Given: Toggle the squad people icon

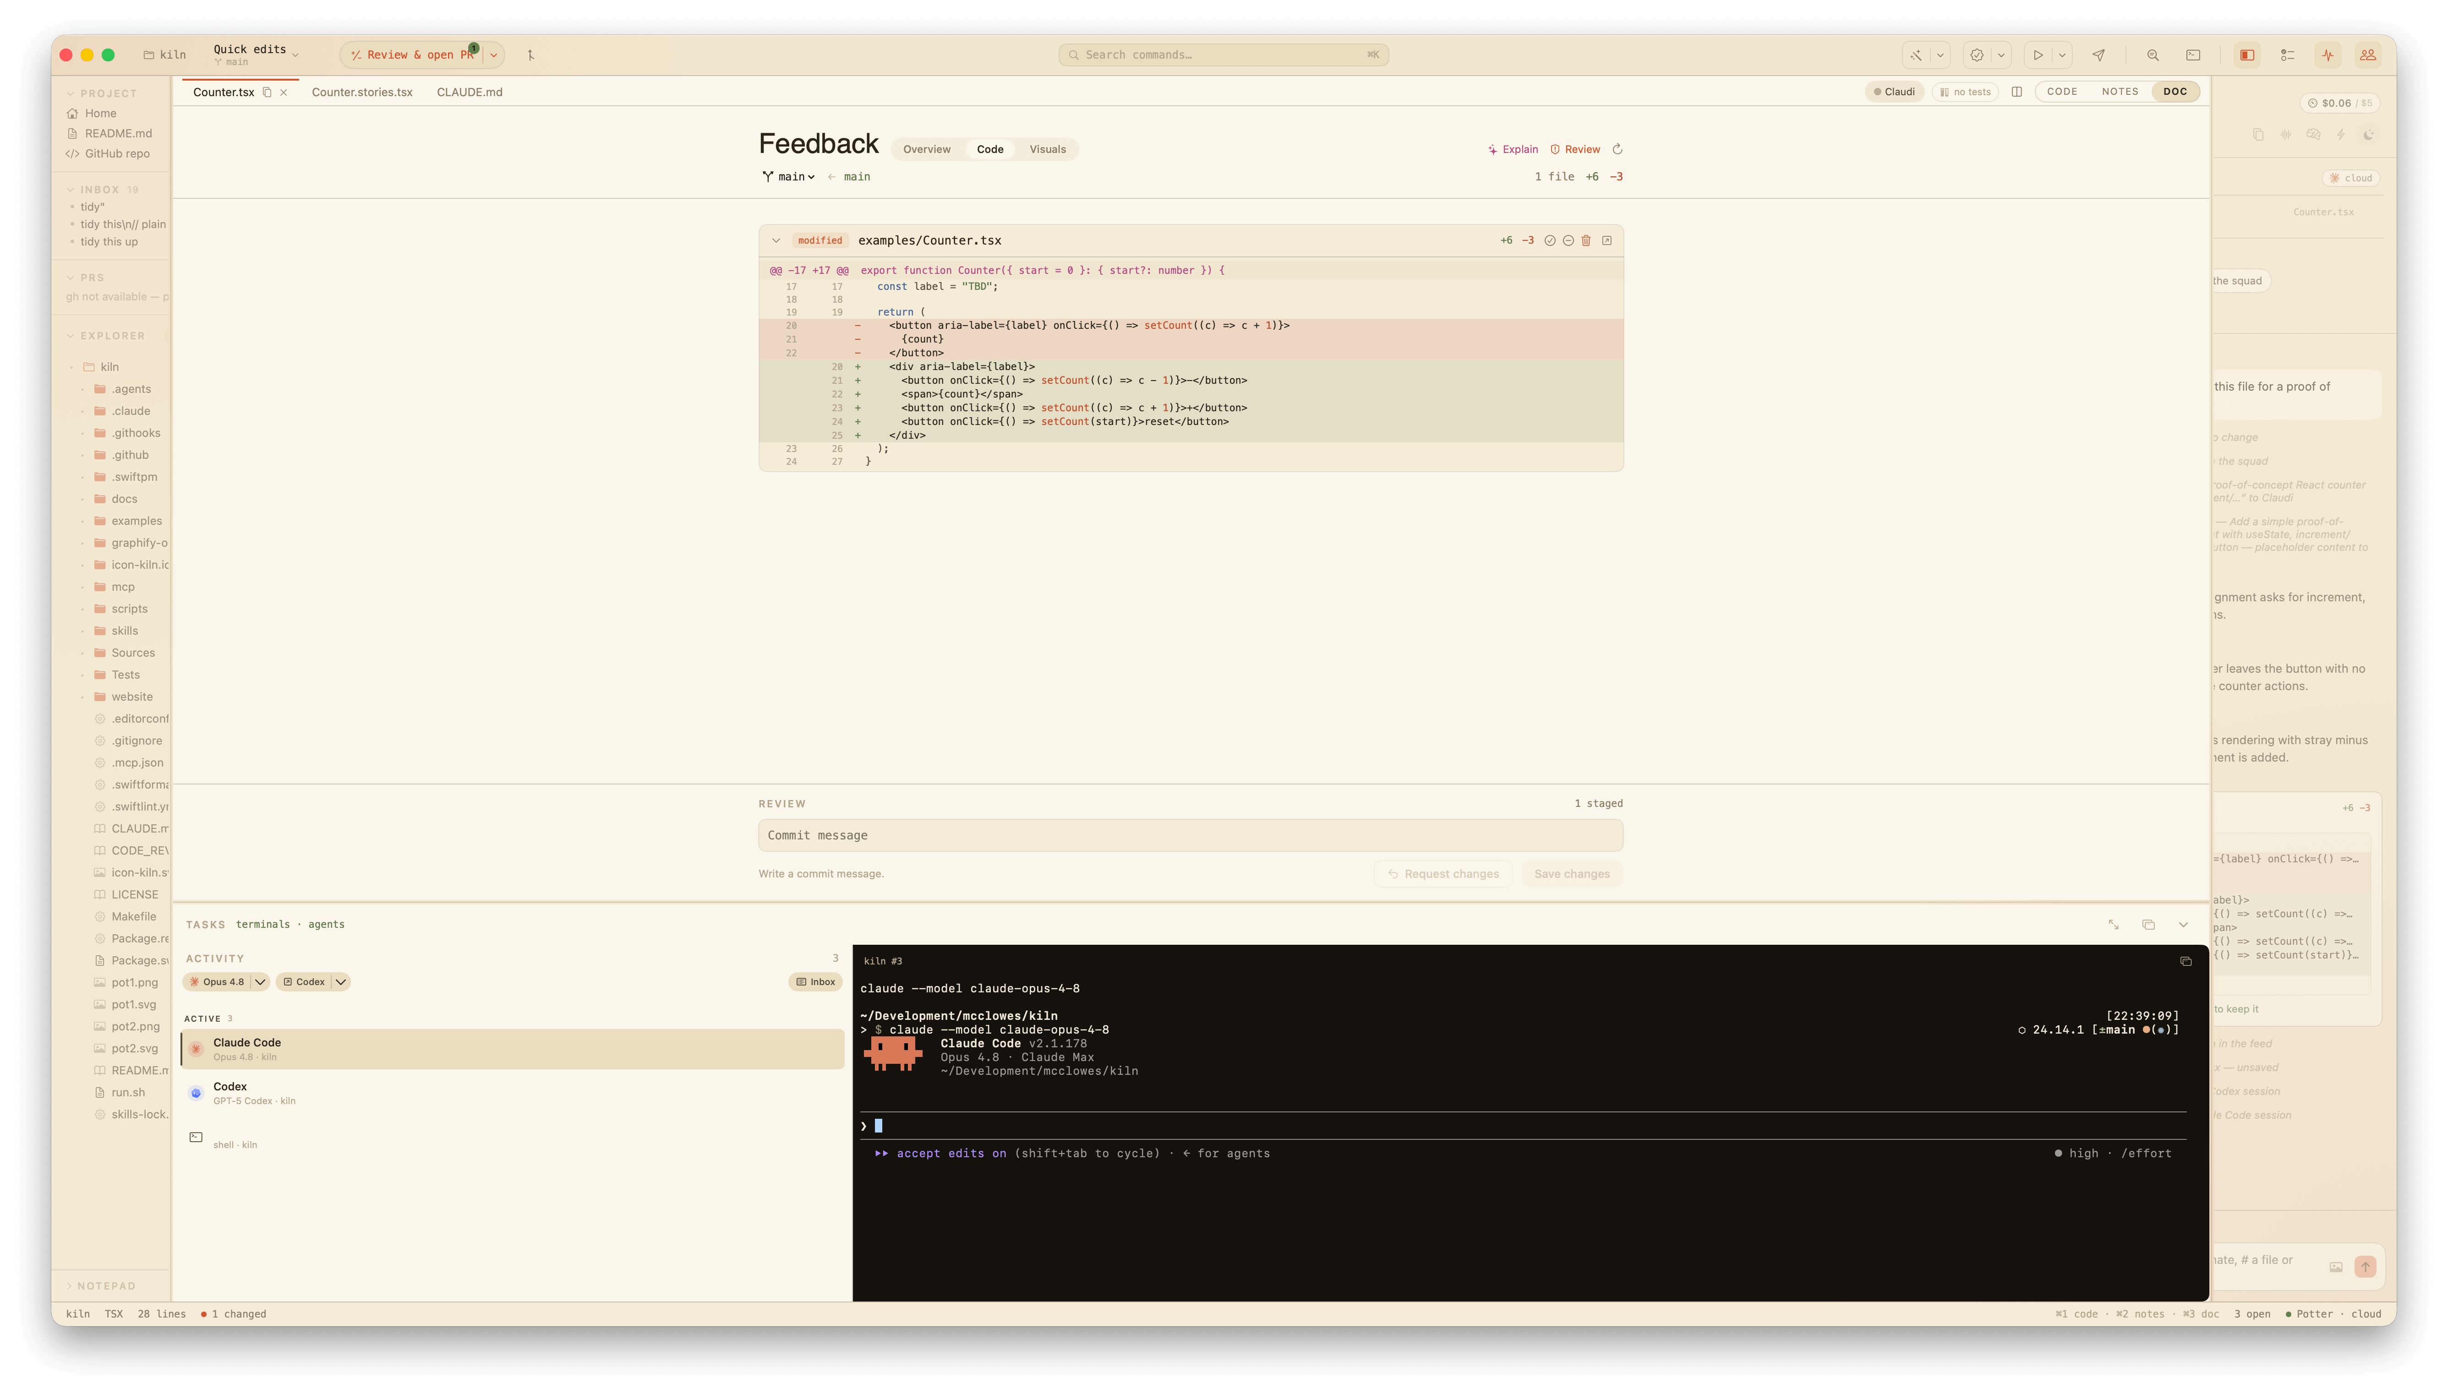Looking at the screenshot, I should [2367, 54].
